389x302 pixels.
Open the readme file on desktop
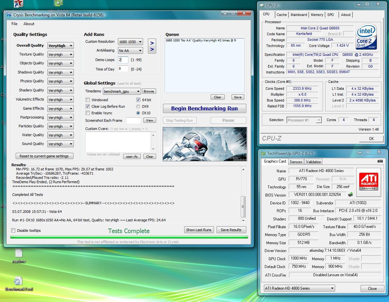pos(19,256)
